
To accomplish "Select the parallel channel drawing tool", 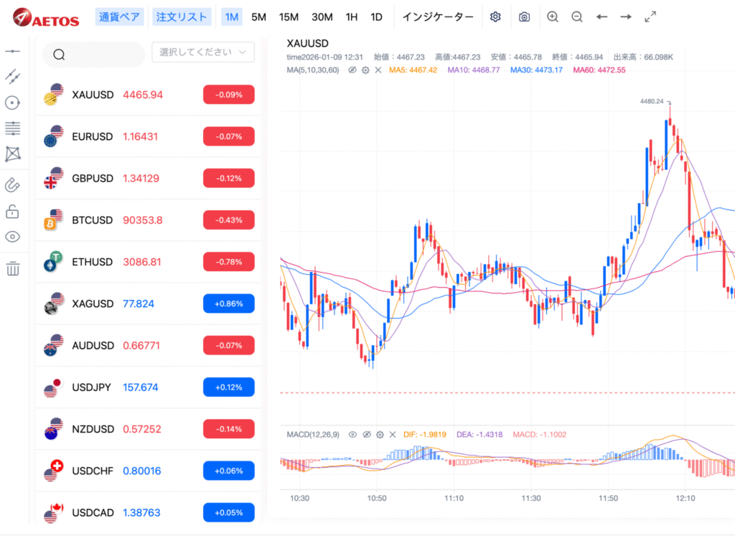I will pyautogui.click(x=13, y=76).
